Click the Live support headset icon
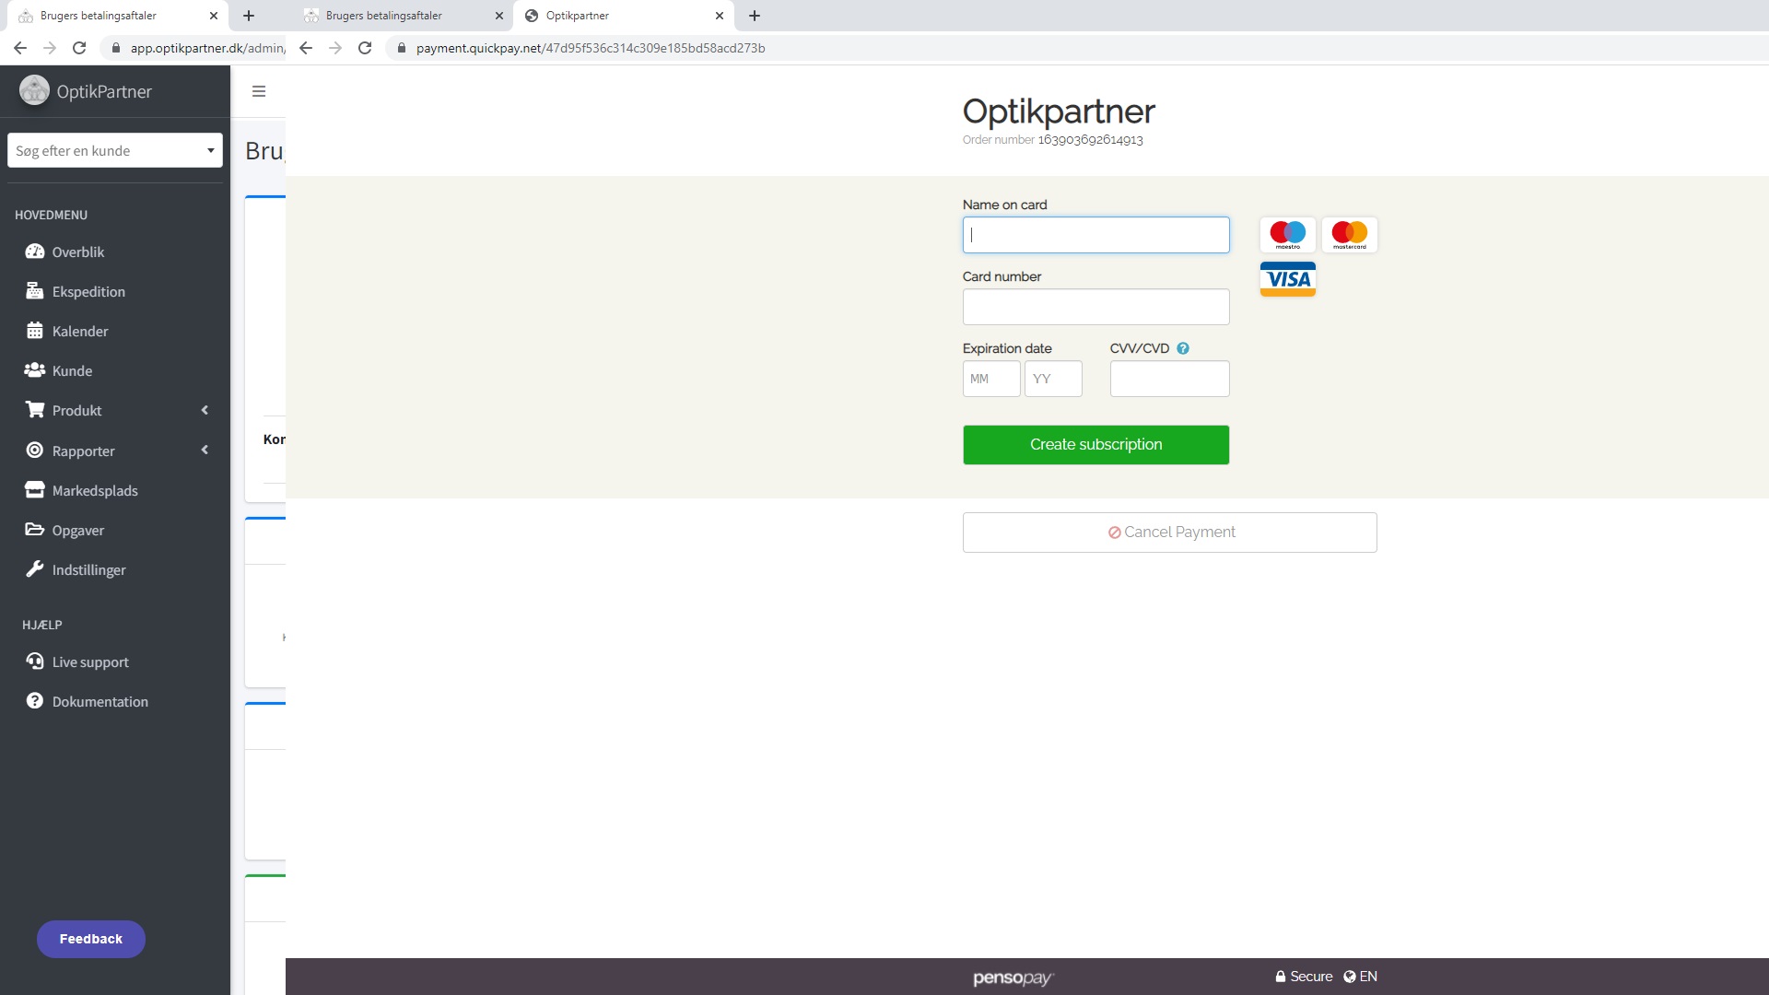Screen dimensions: 1769x995 point(35,661)
